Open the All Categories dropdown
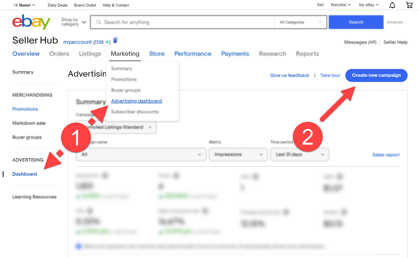This screenshot has height=258, width=419. click(x=301, y=22)
